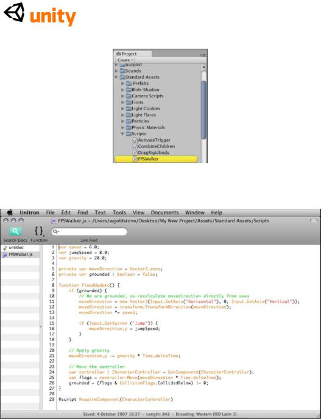Expand the Blob-Shadow folder triangle

click(122, 90)
